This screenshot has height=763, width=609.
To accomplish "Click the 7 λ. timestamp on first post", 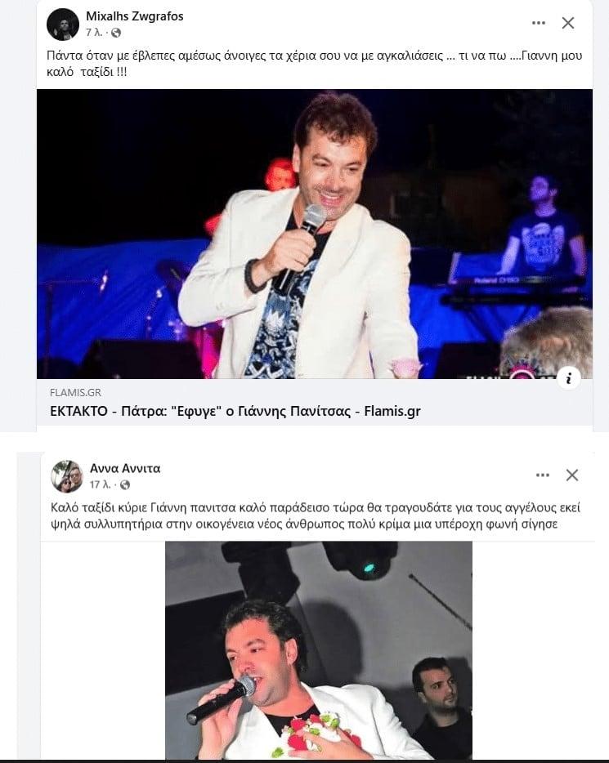I will [94, 33].
